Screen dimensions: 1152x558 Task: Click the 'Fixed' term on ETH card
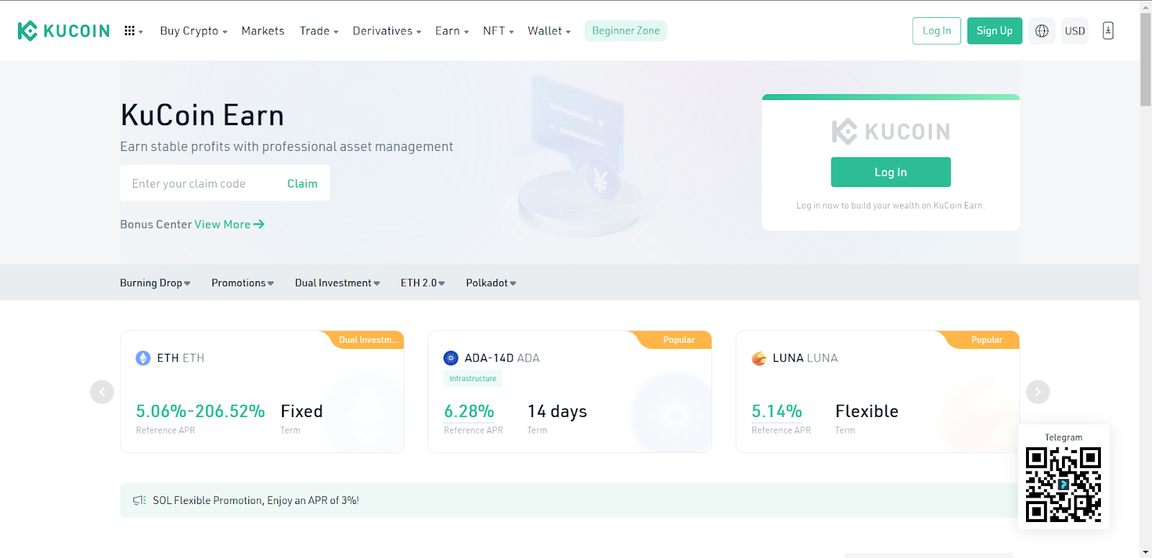pyautogui.click(x=302, y=411)
